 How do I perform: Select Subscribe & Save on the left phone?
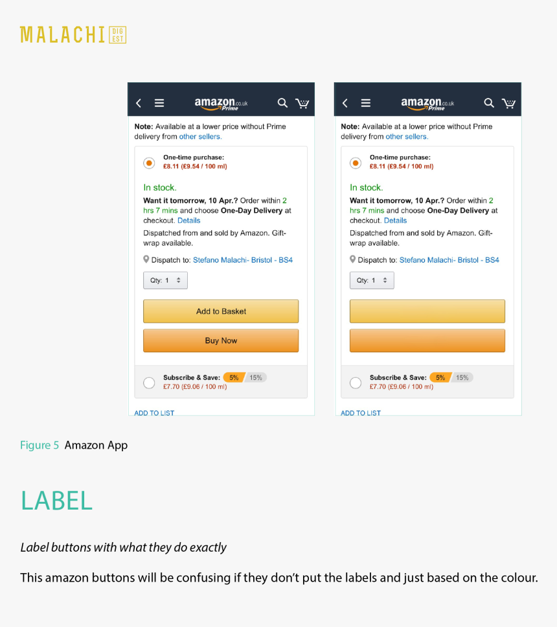point(149,383)
